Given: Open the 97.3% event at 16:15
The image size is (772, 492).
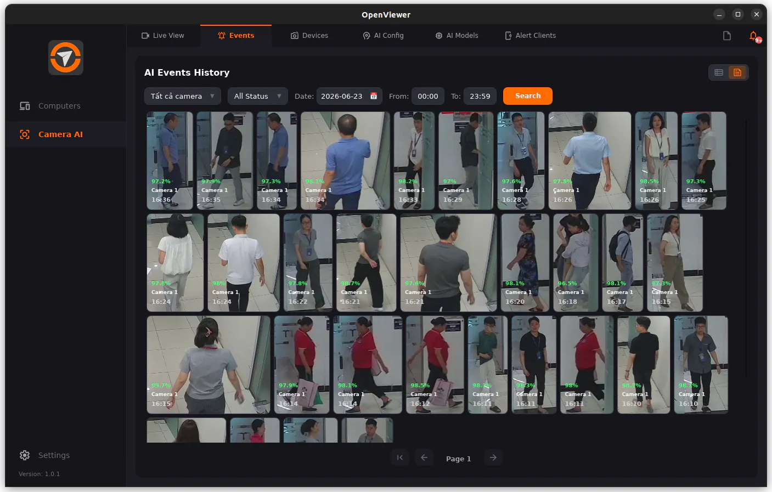Looking at the screenshot, I should pyautogui.click(x=675, y=263).
